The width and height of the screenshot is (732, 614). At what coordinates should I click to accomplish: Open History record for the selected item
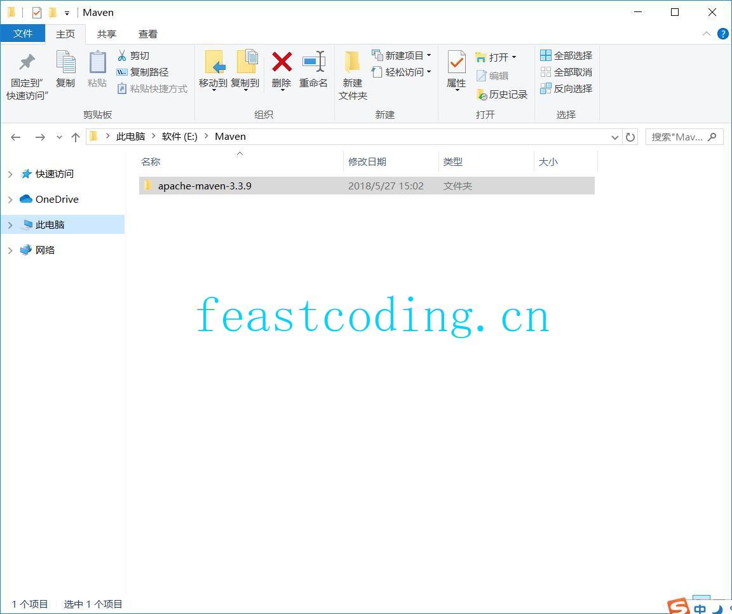[502, 95]
